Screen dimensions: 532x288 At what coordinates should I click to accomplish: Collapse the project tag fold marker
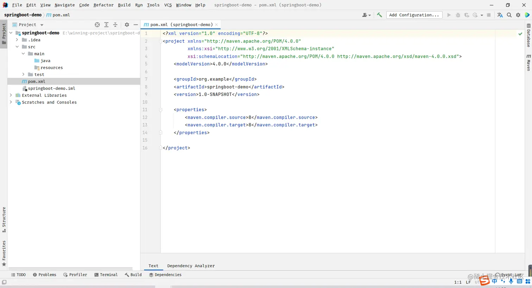coord(160,41)
